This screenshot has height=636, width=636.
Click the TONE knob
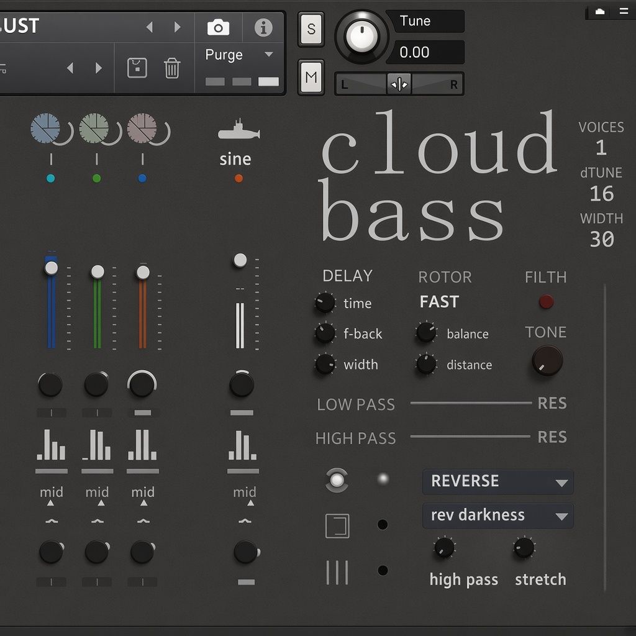pos(547,360)
